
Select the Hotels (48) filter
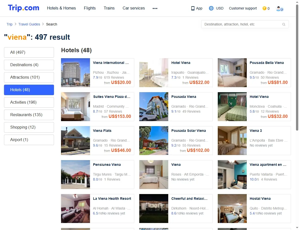(x=29, y=90)
